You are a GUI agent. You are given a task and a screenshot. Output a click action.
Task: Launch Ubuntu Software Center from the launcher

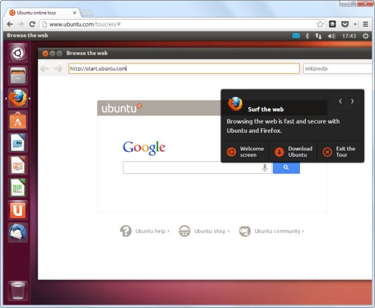(18, 121)
